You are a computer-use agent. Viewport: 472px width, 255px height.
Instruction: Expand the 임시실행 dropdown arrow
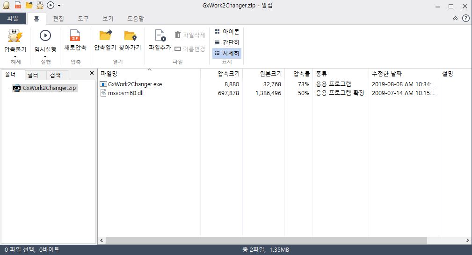coord(45,56)
